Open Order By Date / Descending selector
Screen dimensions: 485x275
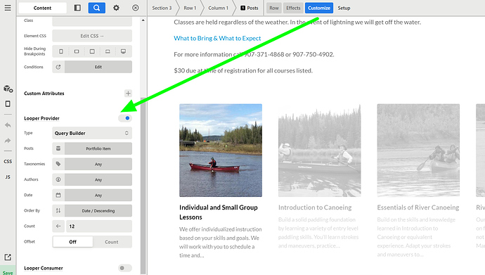pyautogui.click(x=98, y=211)
